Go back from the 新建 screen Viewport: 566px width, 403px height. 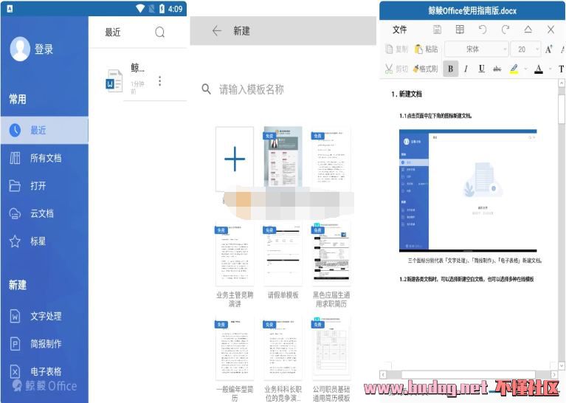pos(216,31)
